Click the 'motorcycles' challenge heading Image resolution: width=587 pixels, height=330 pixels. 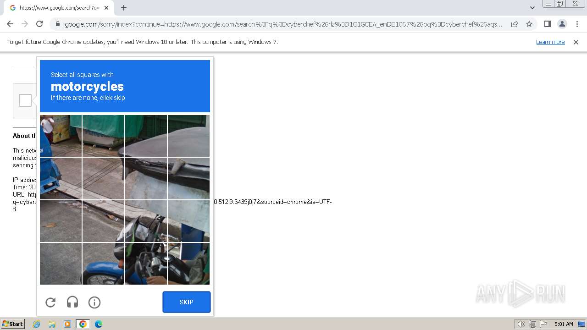[87, 87]
